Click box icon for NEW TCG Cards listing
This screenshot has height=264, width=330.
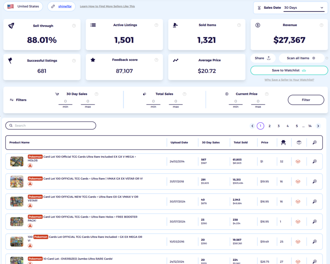[298, 202]
